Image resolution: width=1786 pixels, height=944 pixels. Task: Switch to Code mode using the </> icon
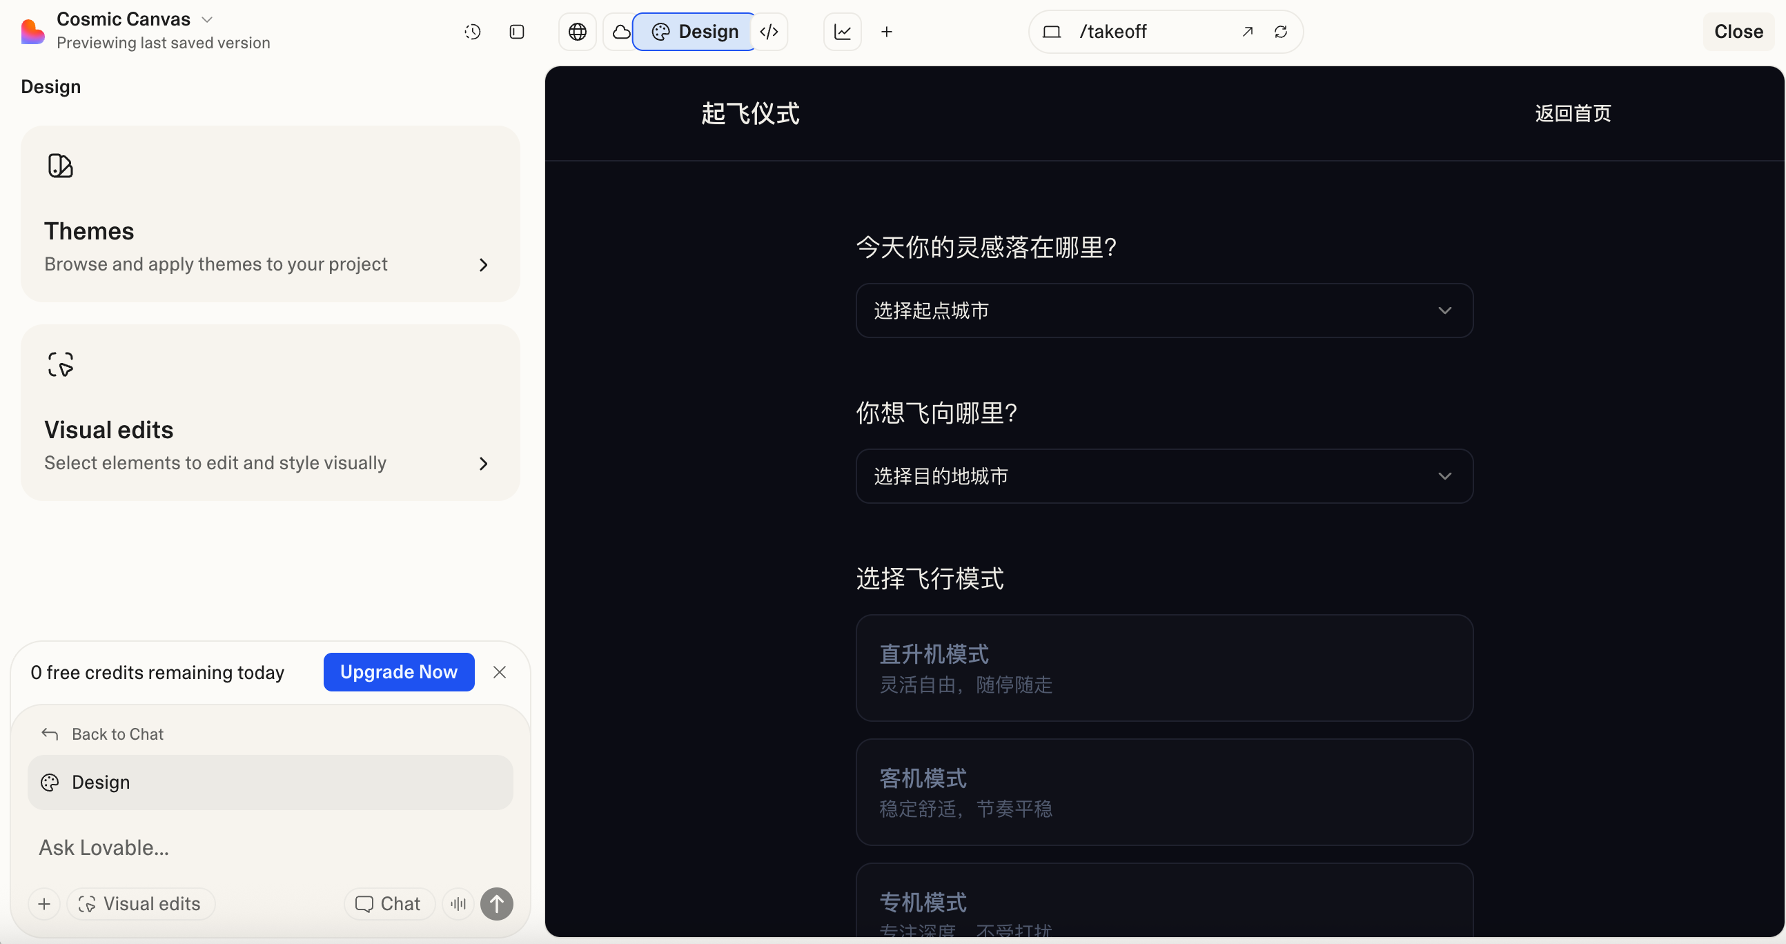(x=769, y=31)
